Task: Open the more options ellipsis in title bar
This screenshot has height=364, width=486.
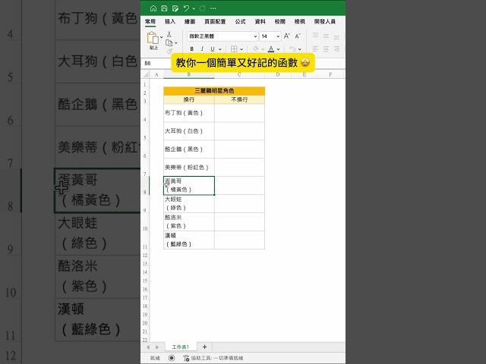Action: tap(213, 8)
